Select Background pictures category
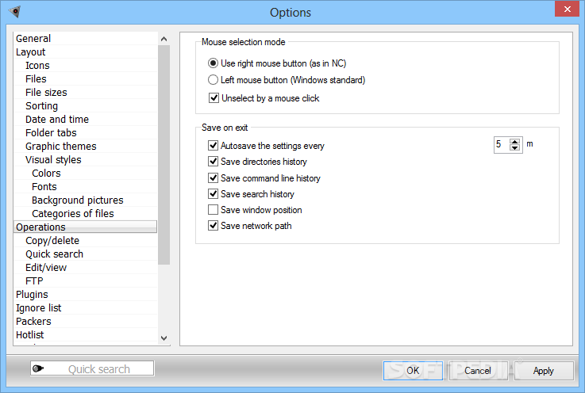Viewport: 585px width, 393px height. click(86, 200)
